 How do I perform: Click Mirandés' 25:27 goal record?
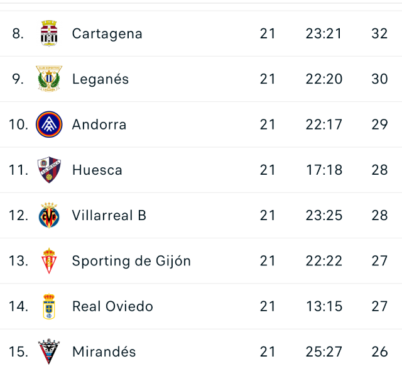coord(324,352)
